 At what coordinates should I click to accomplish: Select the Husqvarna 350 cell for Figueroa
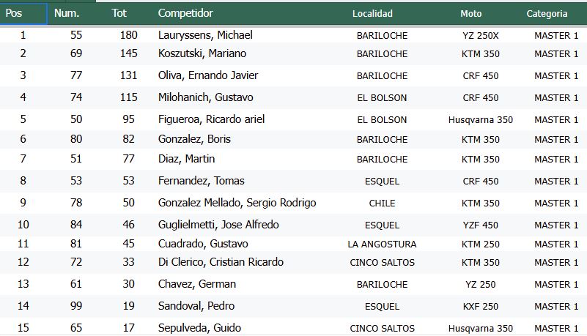(481, 119)
